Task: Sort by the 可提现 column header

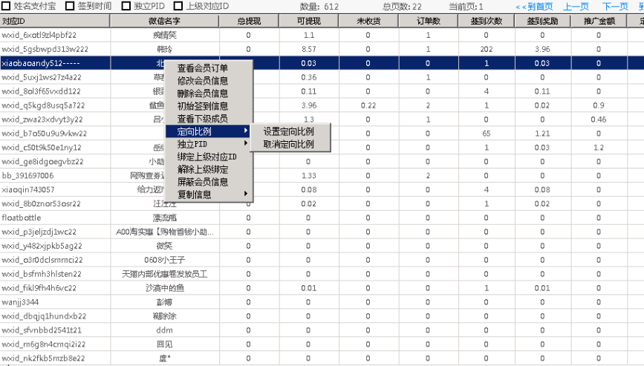Action: 308,21
